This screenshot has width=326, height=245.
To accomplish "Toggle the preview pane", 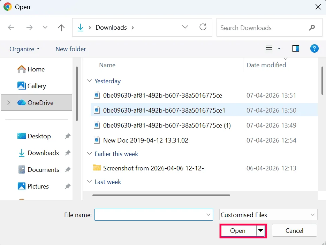I will (296, 49).
